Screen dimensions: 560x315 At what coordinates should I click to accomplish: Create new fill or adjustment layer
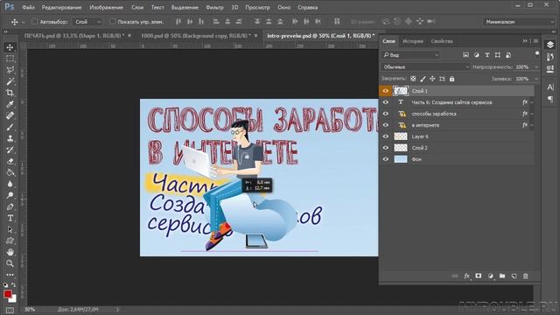point(490,276)
